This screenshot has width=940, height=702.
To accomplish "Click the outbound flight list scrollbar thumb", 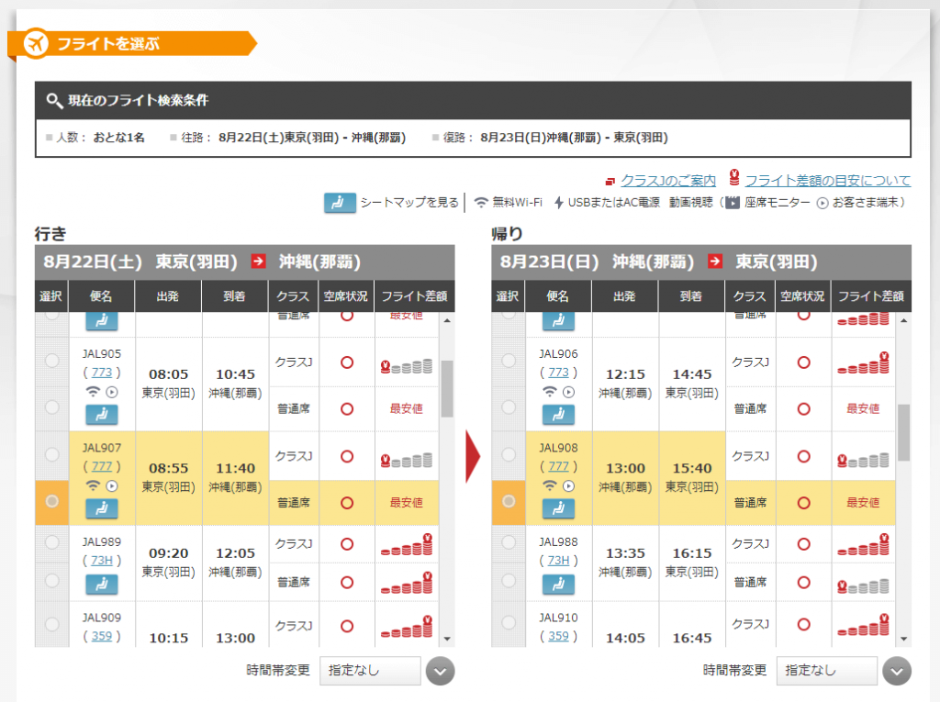I will (447, 388).
